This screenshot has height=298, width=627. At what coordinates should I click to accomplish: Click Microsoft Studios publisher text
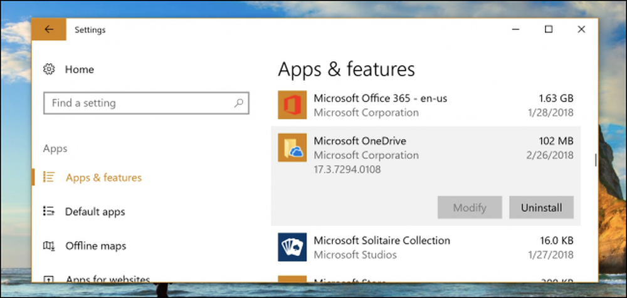pyautogui.click(x=355, y=255)
